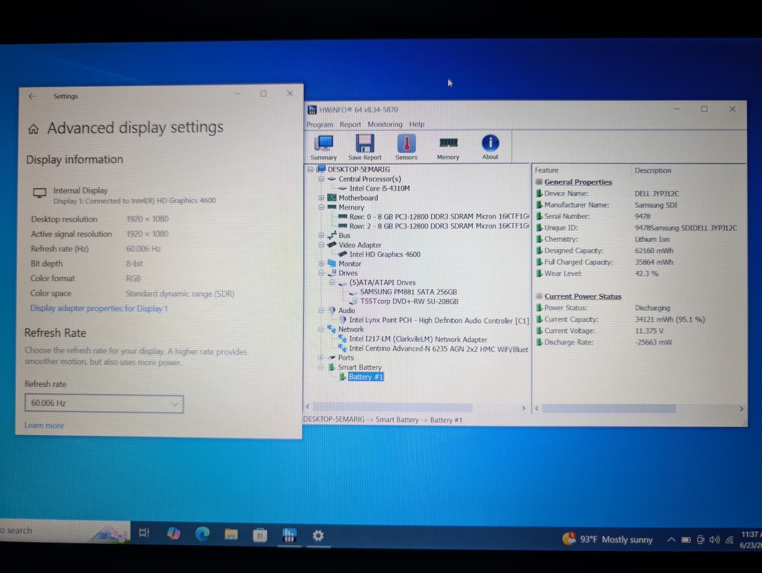Open the Report menu in HWiNFO

pyautogui.click(x=350, y=124)
